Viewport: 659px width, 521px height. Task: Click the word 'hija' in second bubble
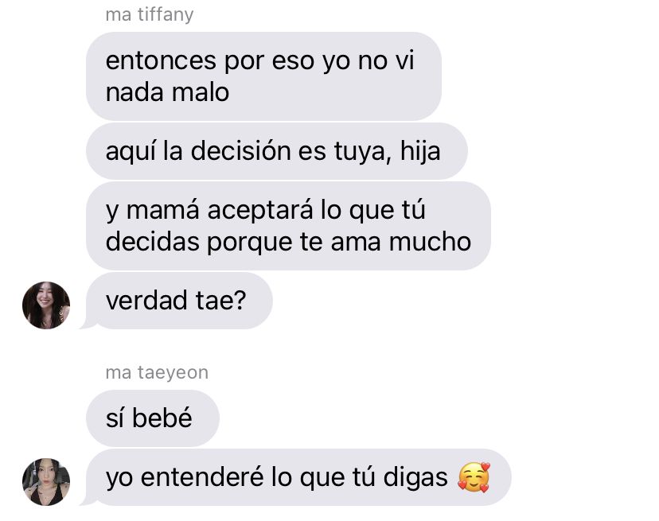(x=420, y=152)
